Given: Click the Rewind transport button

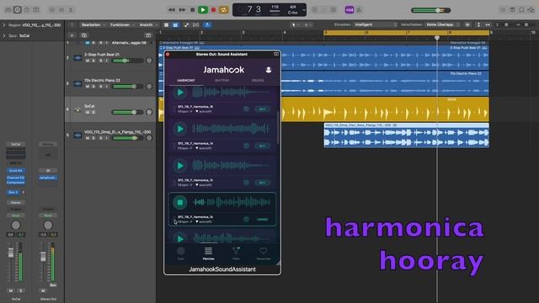Looking at the screenshot, I should [171, 10].
